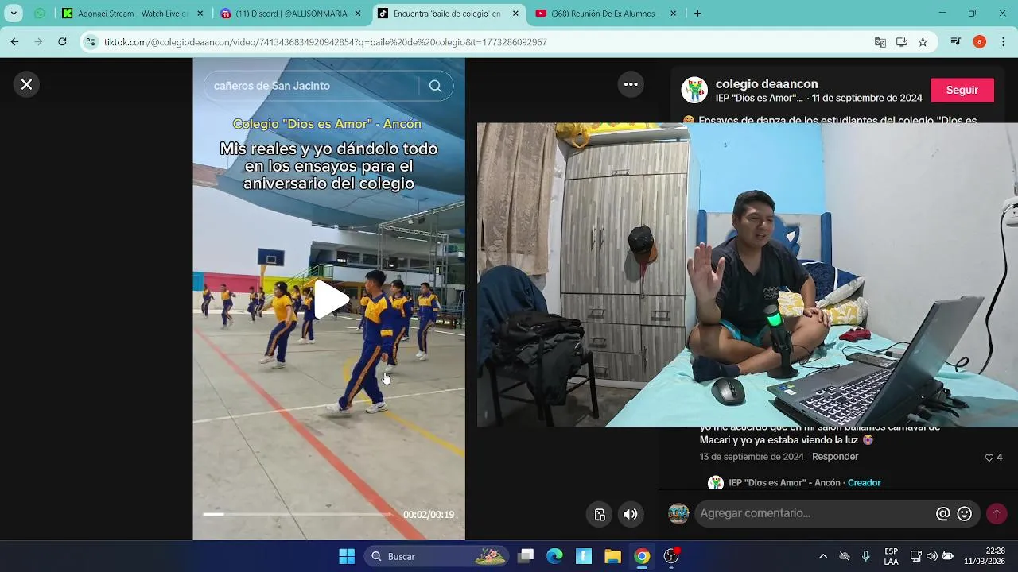Open the media controls icon in toolbar
The image size is (1018, 572).
[x=956, y=41]
